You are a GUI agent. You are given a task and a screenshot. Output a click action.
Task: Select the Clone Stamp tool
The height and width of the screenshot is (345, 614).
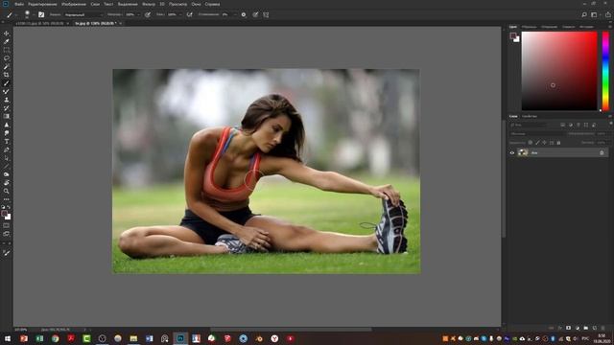point(7,100)
